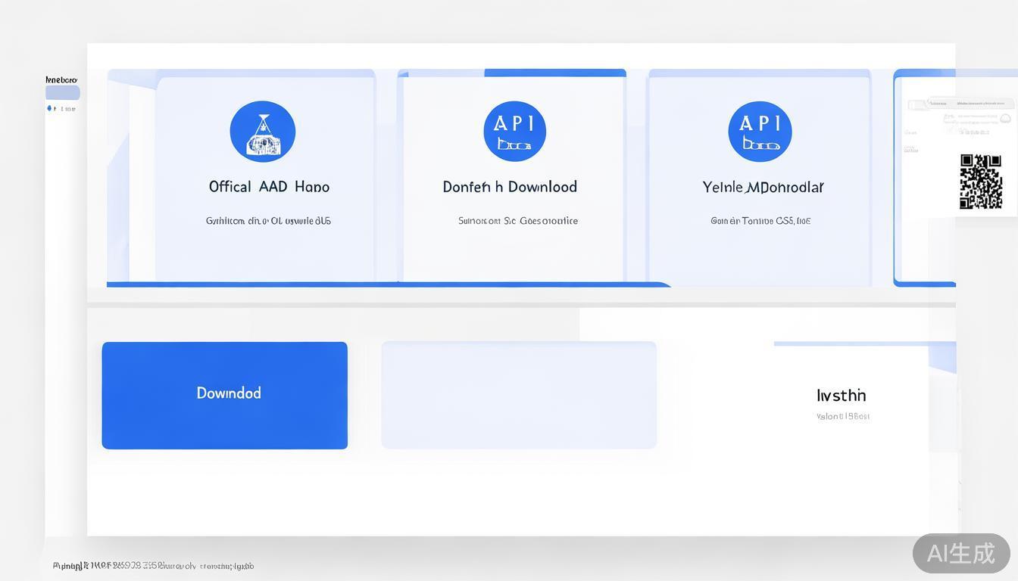Click the 'Donfeh h Download' heading
The width and height of the screenshot is (1018, 581).
point(510,187)
